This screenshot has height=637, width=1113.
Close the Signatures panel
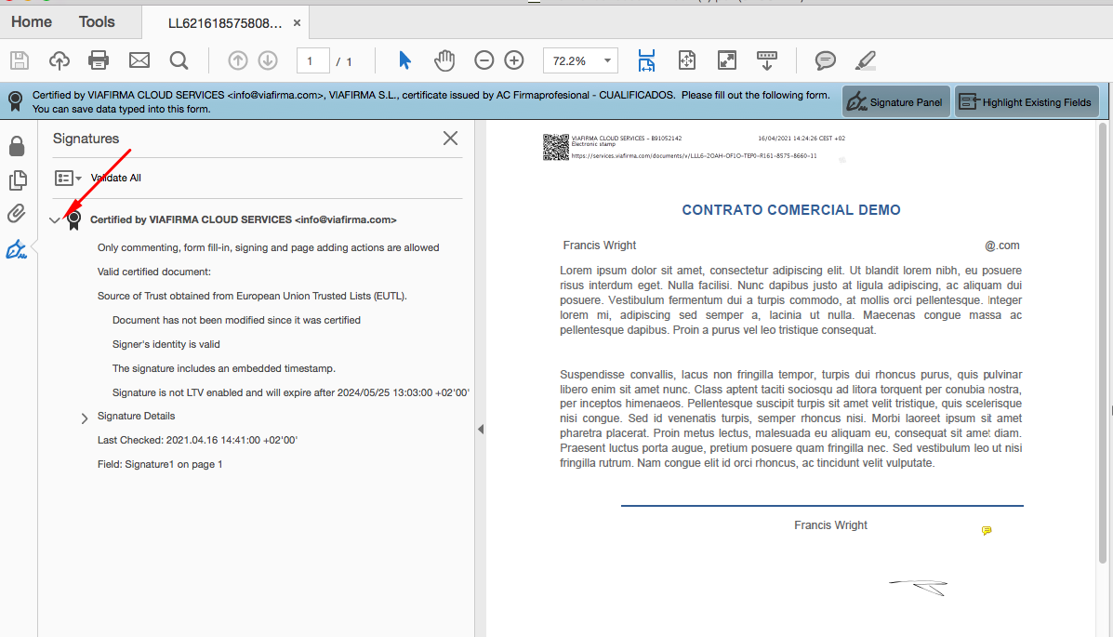coord(451,139)
